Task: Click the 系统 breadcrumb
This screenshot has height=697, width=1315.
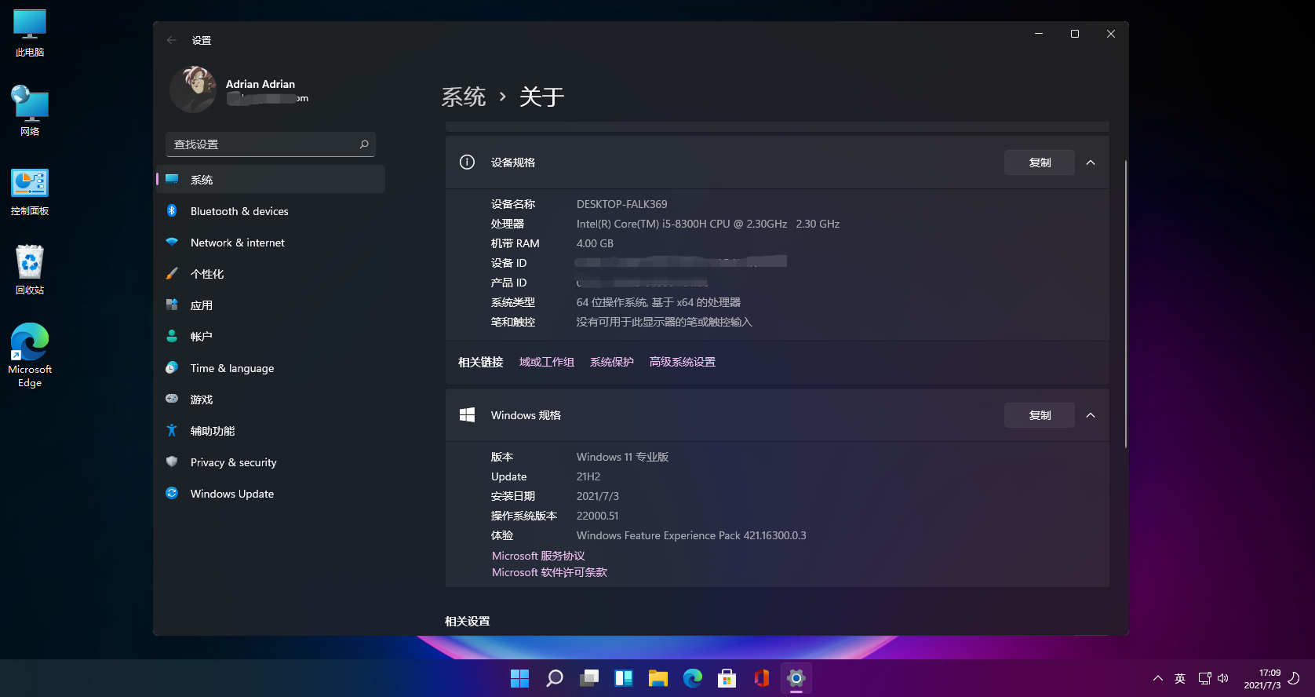Action: [464, 97]
